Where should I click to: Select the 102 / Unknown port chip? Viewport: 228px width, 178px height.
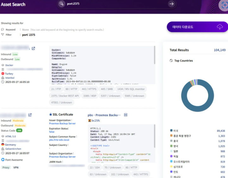tap(120, 174)
